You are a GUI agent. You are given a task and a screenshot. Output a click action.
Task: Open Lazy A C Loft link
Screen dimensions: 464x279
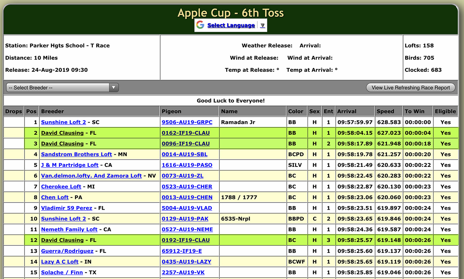coord(60,261)
